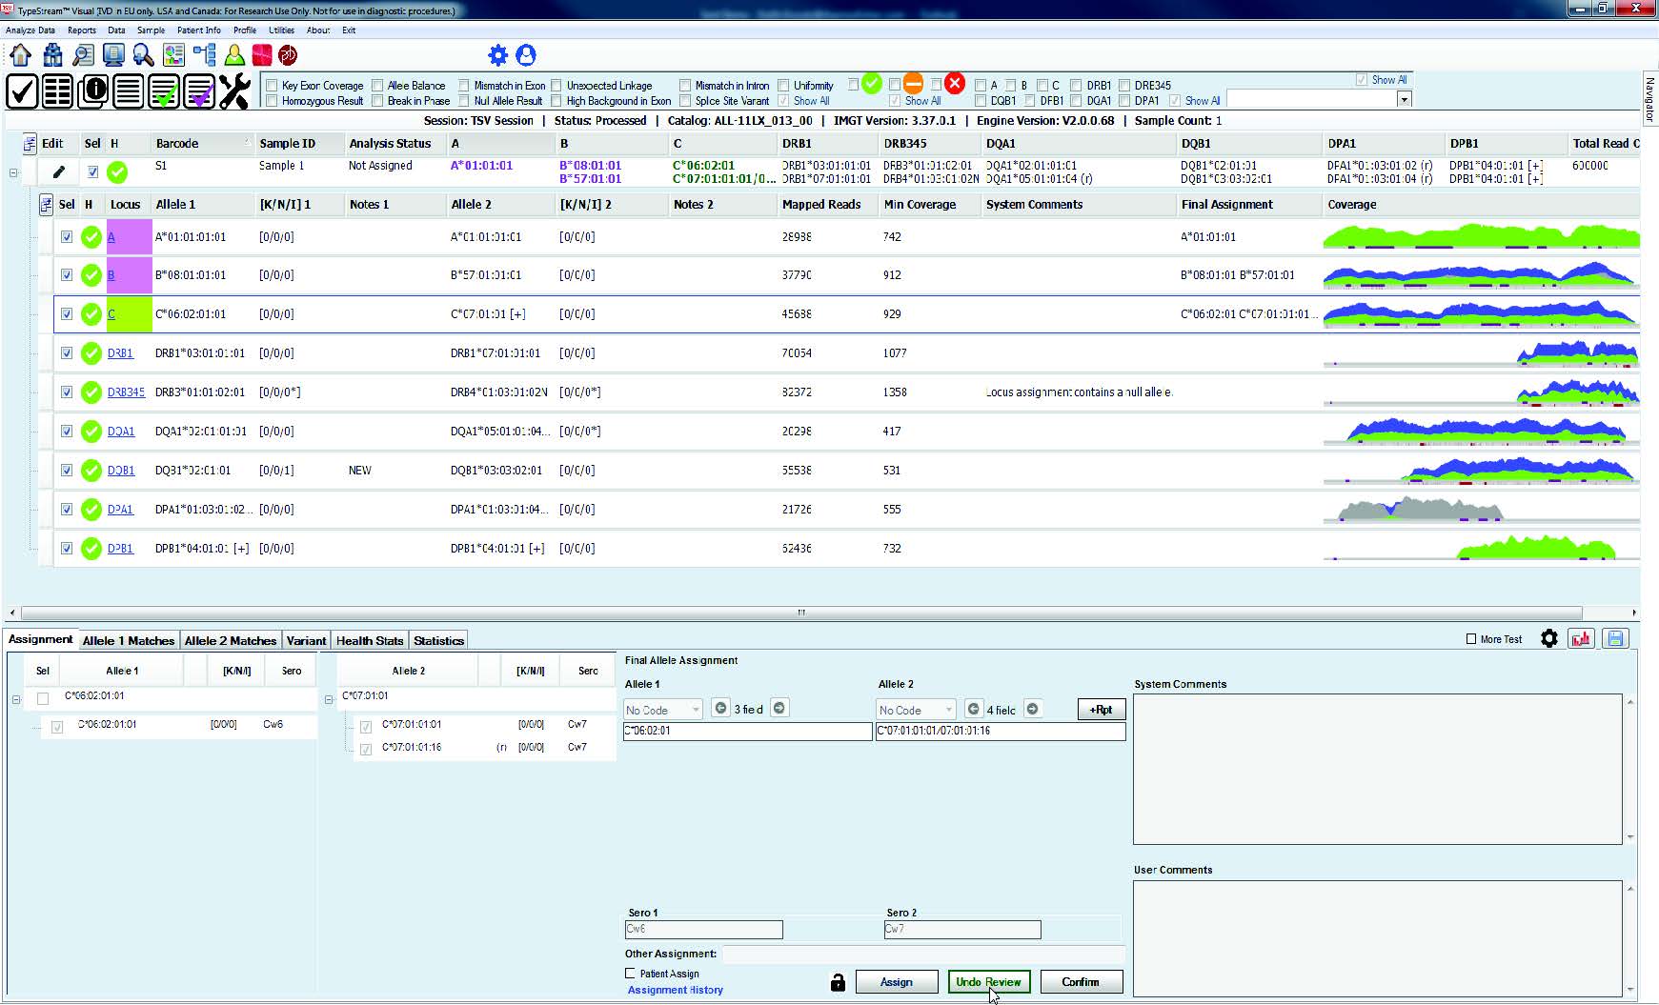The image size is (1659, 1005).
Task: Click the dark red circular PD icon
Action: click(x=288, y=55)
